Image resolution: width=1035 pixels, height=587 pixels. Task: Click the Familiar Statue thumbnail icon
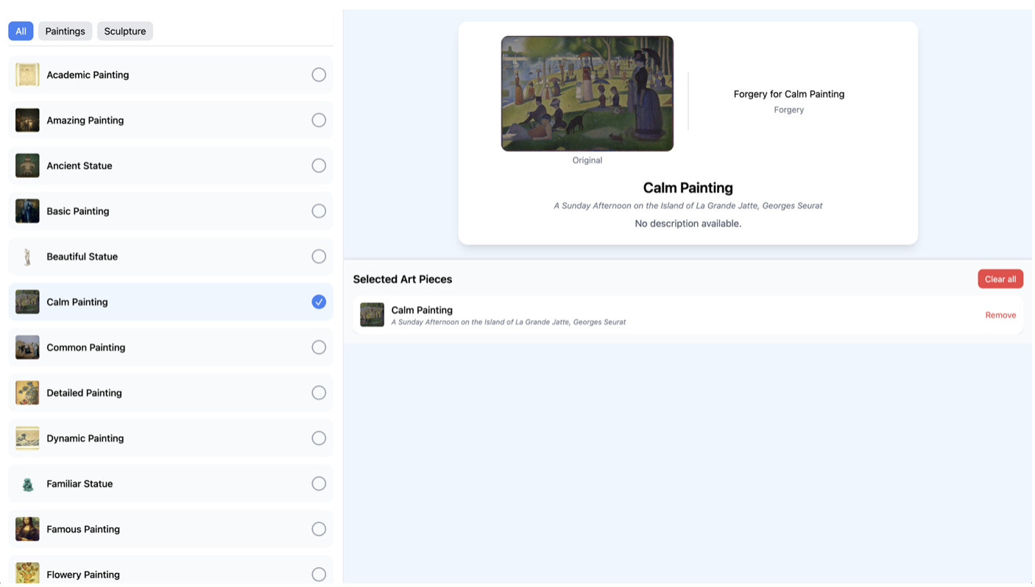click(27, 483)
